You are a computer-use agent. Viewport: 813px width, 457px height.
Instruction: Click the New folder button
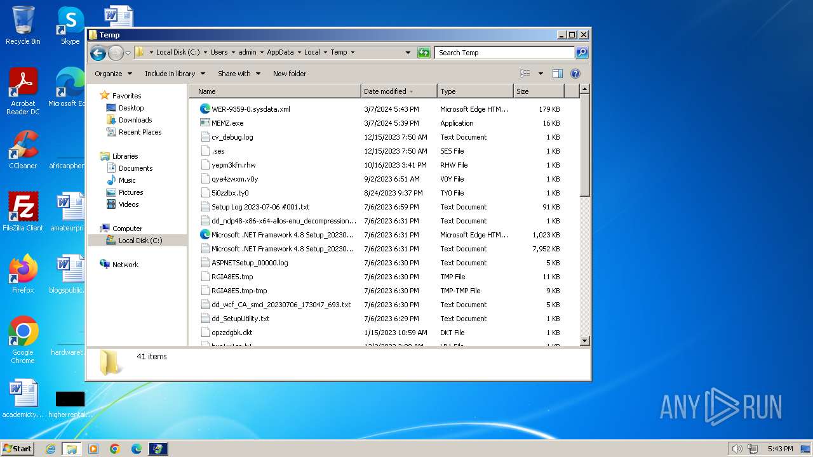290,74
